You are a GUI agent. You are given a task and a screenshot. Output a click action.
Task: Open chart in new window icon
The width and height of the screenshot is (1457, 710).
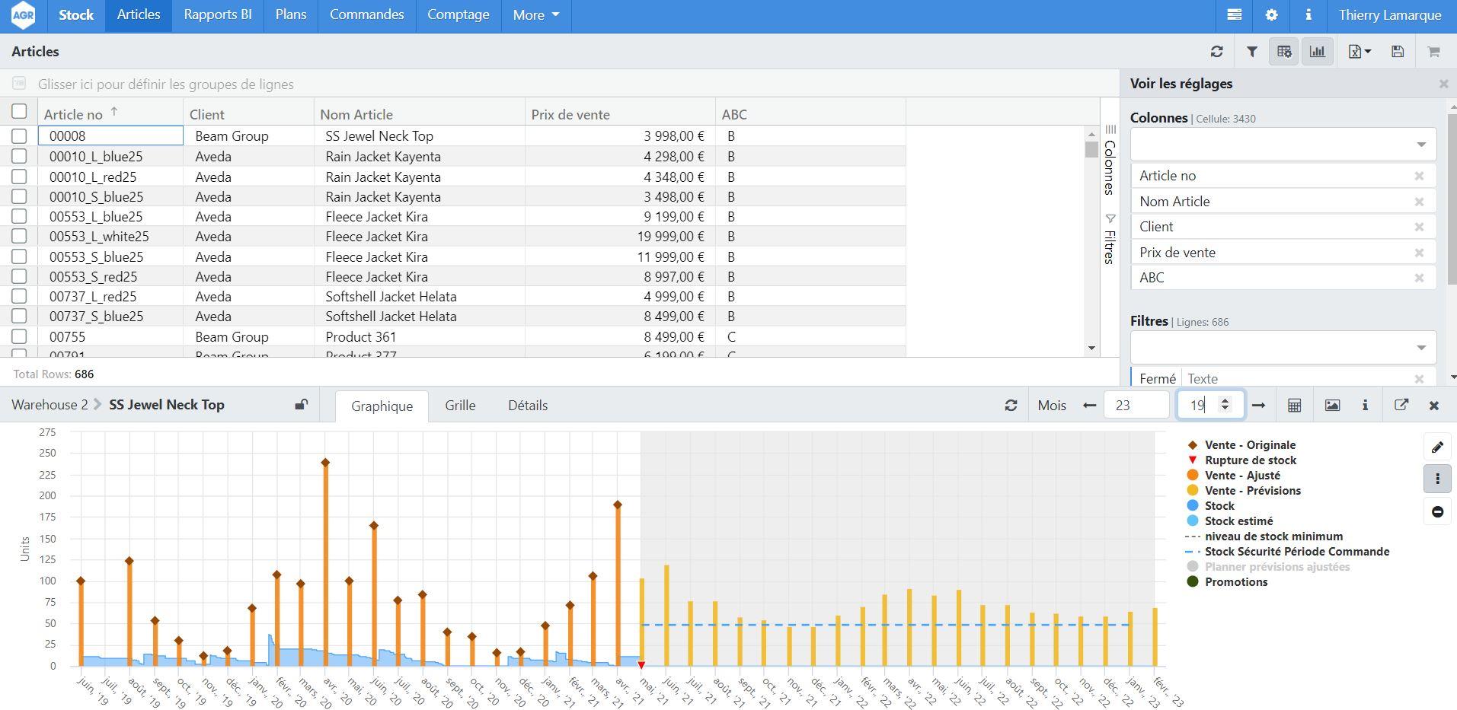click(x=1401, y=406)
